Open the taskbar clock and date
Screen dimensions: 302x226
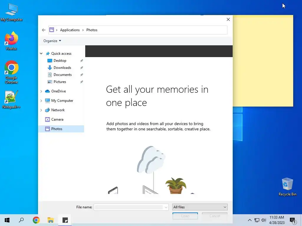277,220
